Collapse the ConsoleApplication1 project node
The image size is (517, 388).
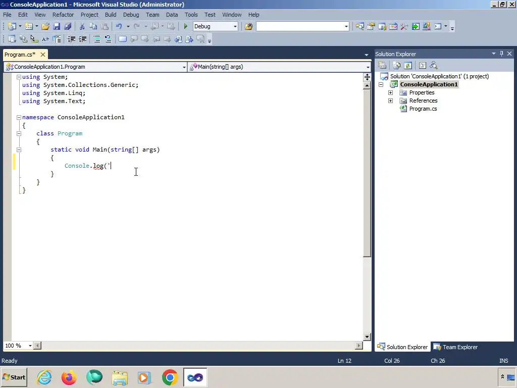click(x=381, y=84)
